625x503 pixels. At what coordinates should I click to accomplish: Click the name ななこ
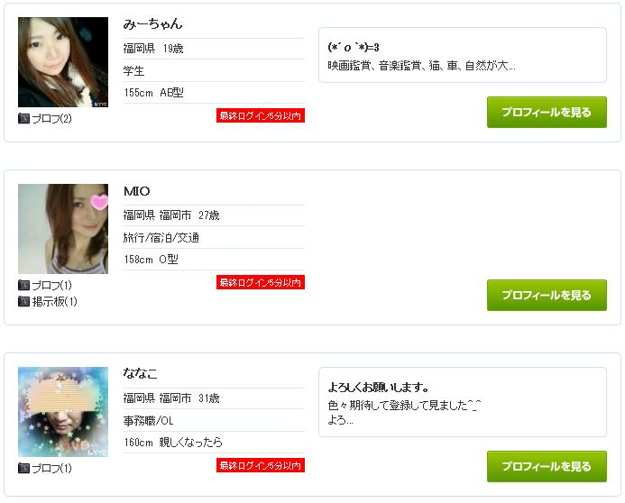(140, 373)
